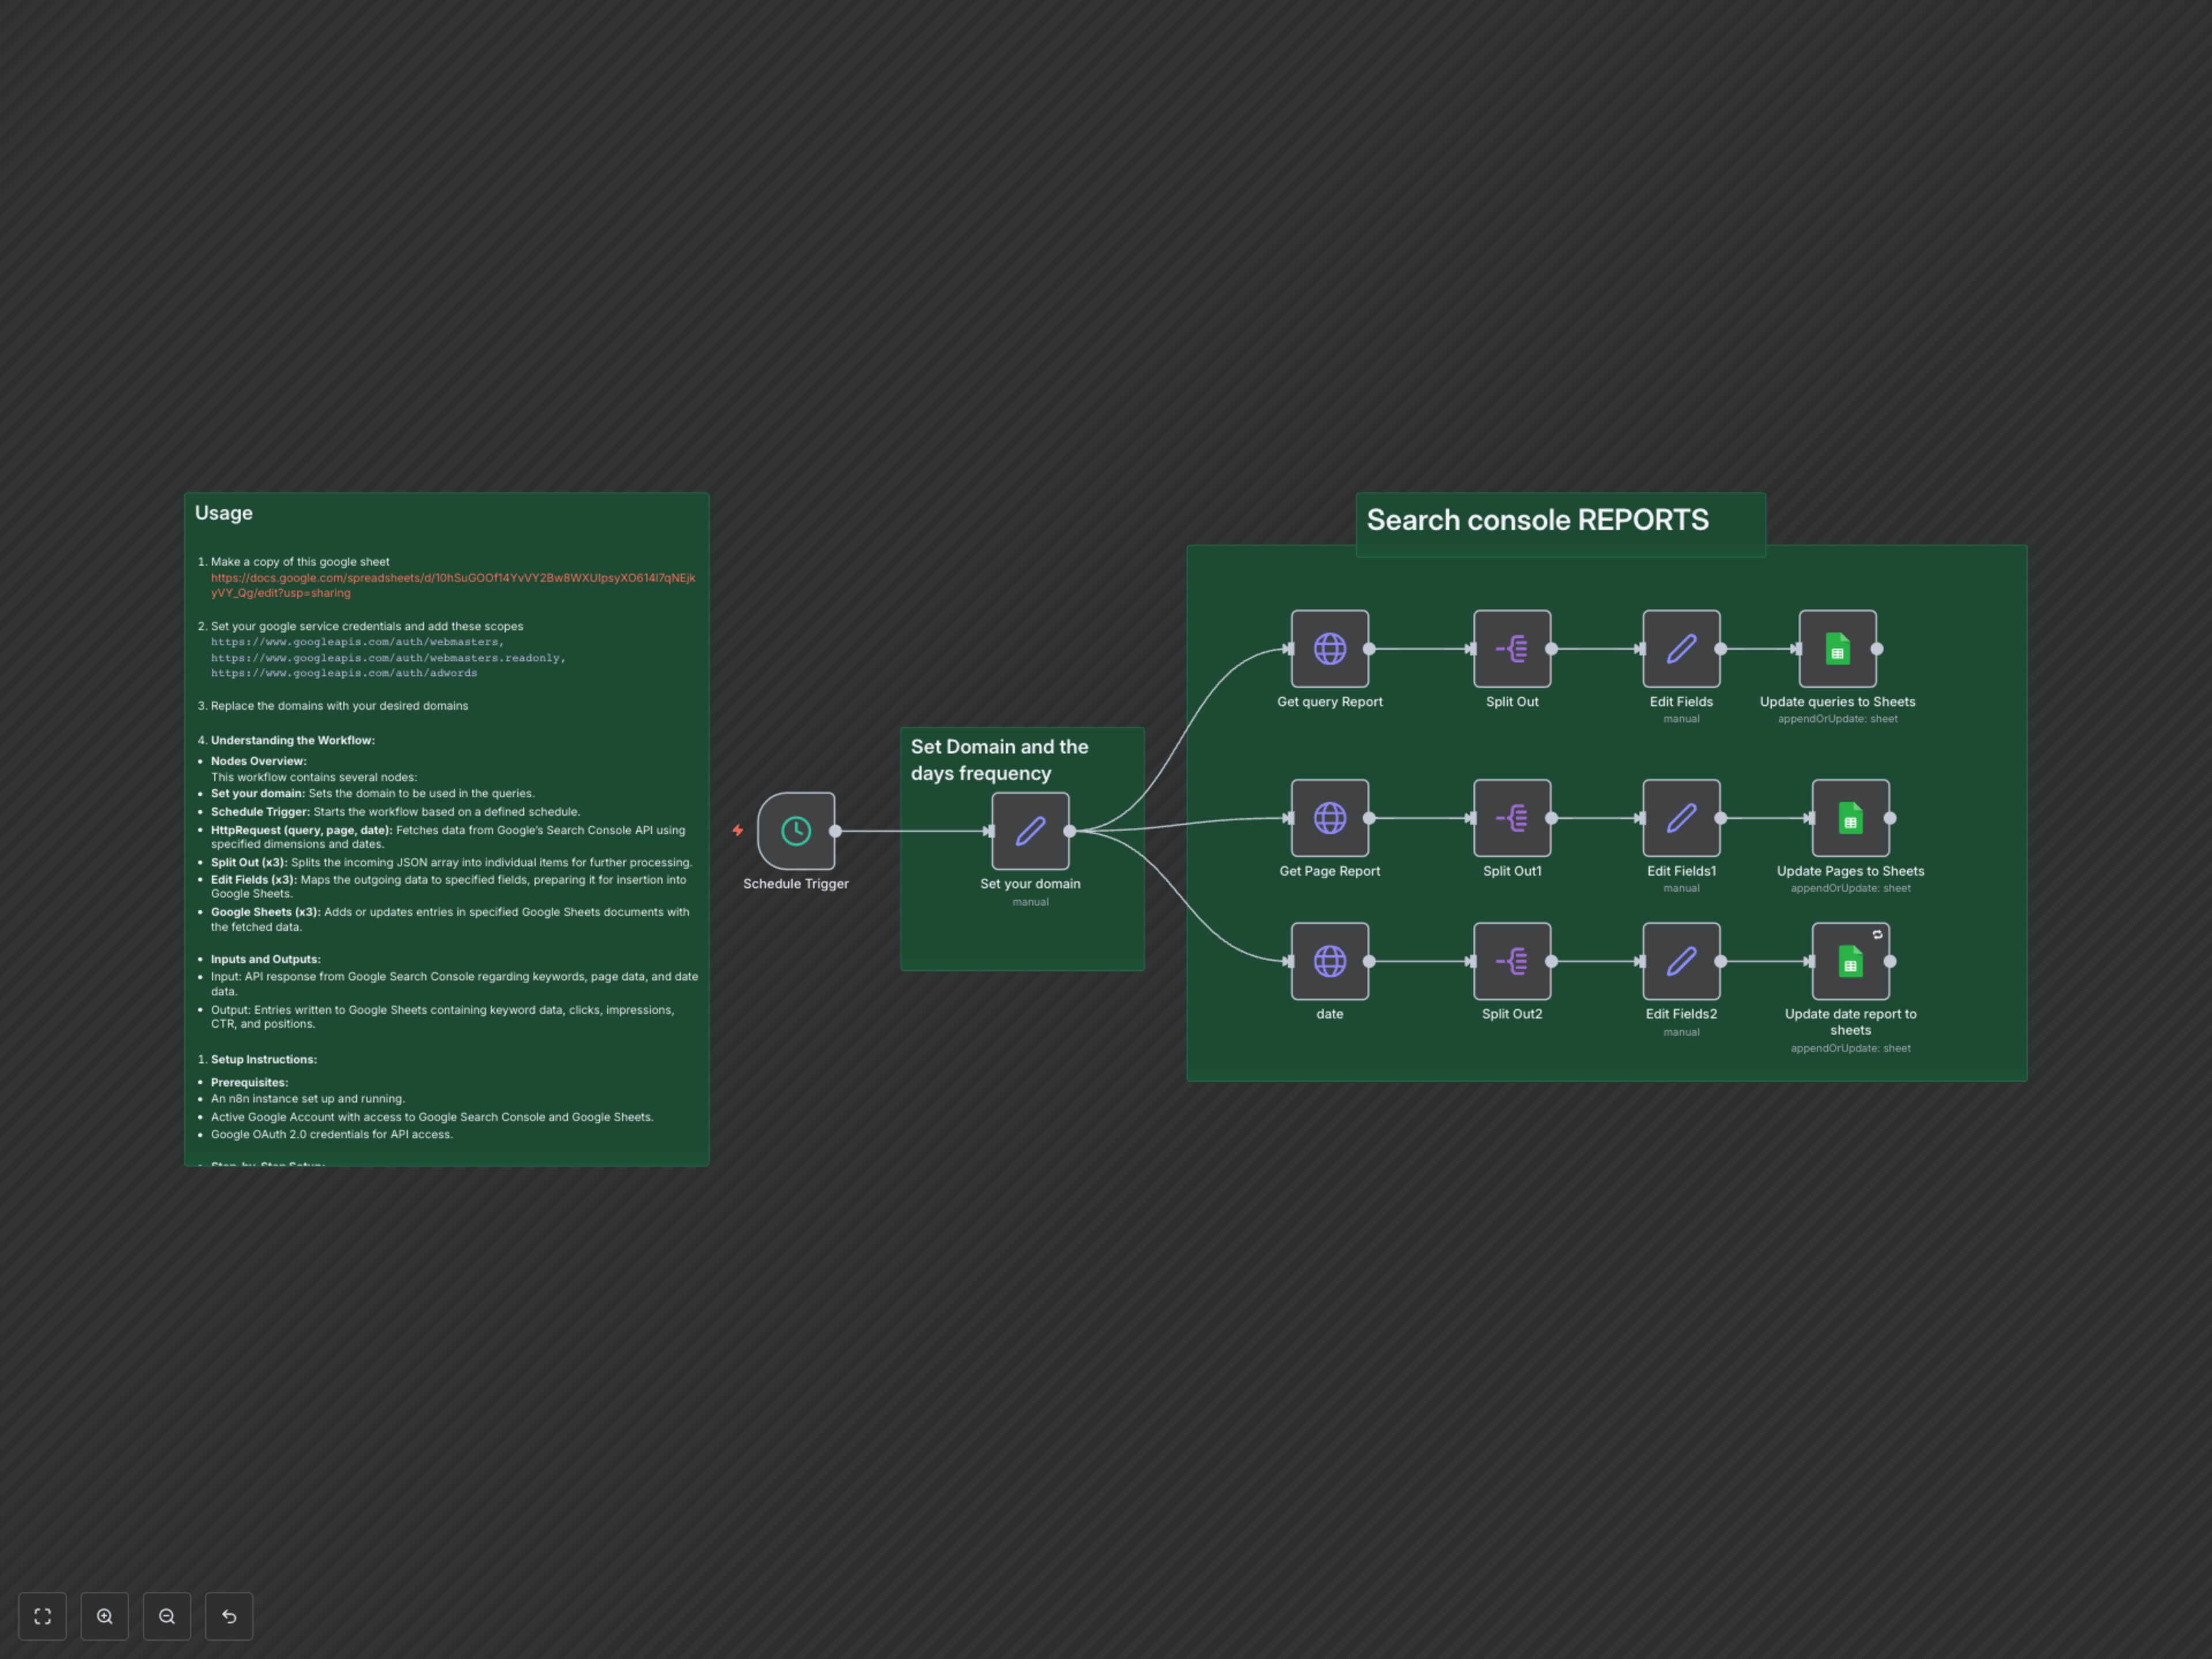Open the Get query Report node
Screen dimensions: 2212x1659
(1329, 648)
